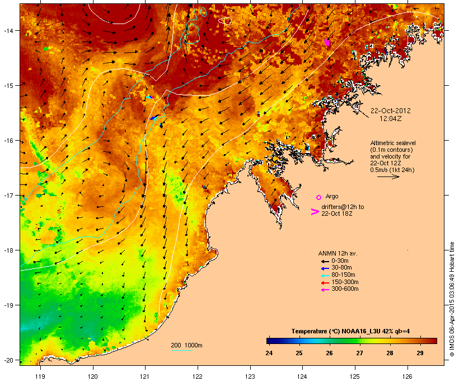This screenshot has width=459, height=381.
Task: Click the drifters@12h to legend text
Action: tap(343, 207)
